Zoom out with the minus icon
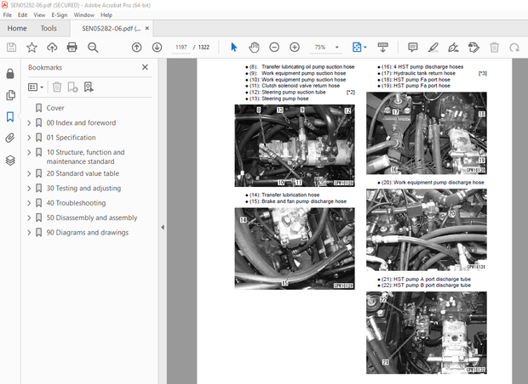528x384 pixels. [x=275, y=48]
